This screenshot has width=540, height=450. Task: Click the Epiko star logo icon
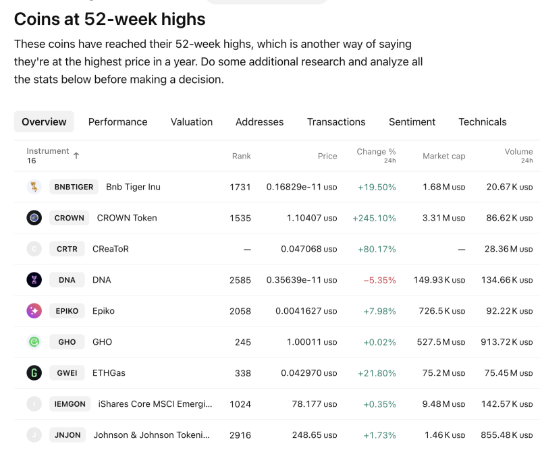click(x=33, y=310)
